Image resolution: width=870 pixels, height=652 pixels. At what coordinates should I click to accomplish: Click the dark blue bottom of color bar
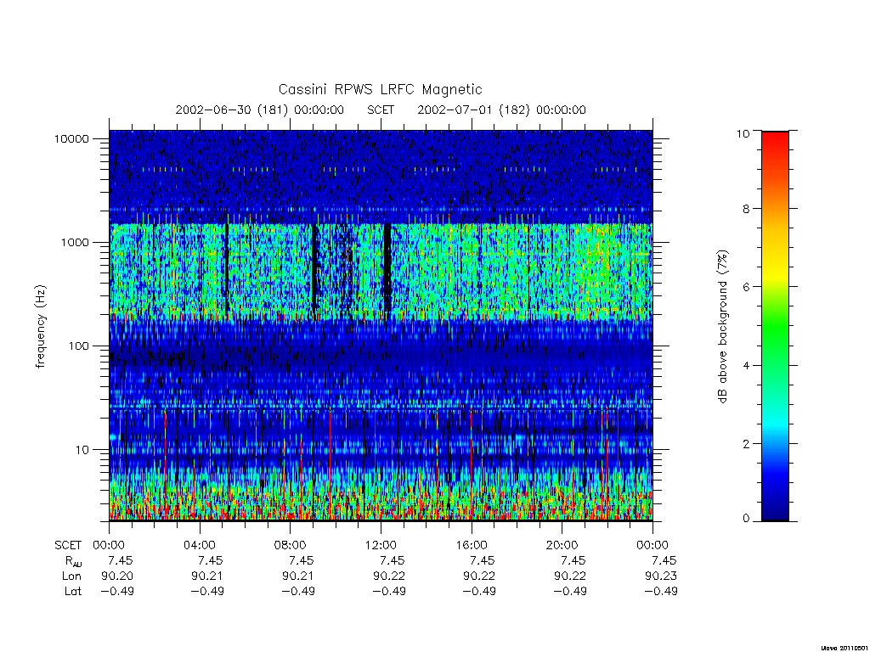(775, 509)
